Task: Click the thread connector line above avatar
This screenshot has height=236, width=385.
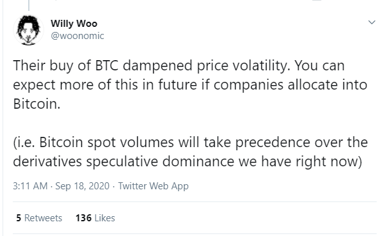Action: pos(29,5)
